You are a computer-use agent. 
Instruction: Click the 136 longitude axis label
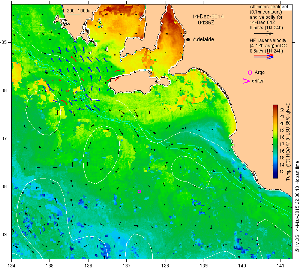(88, 265)
